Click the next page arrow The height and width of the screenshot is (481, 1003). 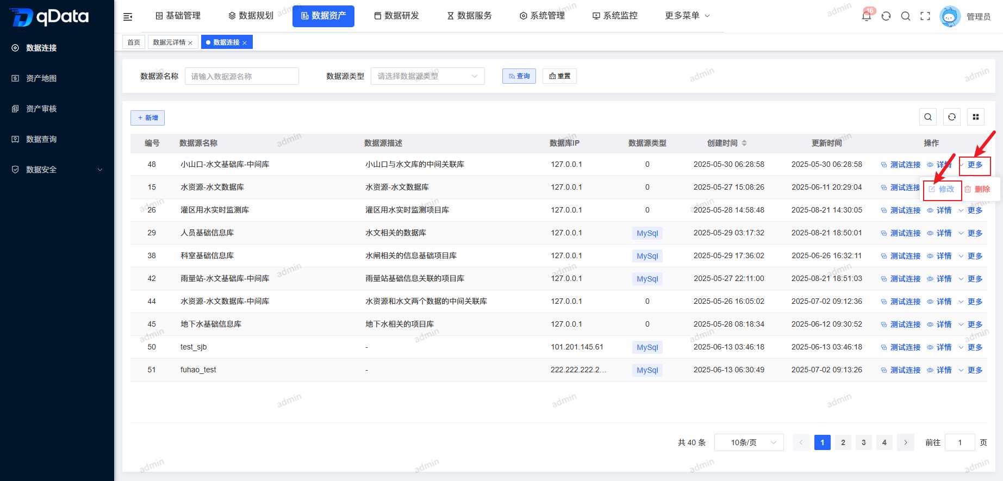pyautogui.click(x=906, y=442)
